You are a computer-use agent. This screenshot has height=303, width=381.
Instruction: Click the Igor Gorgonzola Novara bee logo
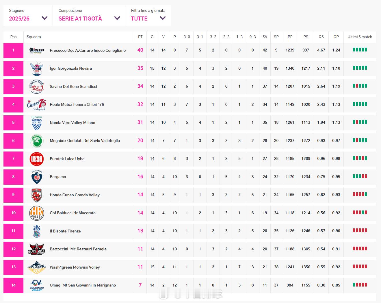pyautogui.click(x=37, y=69)
